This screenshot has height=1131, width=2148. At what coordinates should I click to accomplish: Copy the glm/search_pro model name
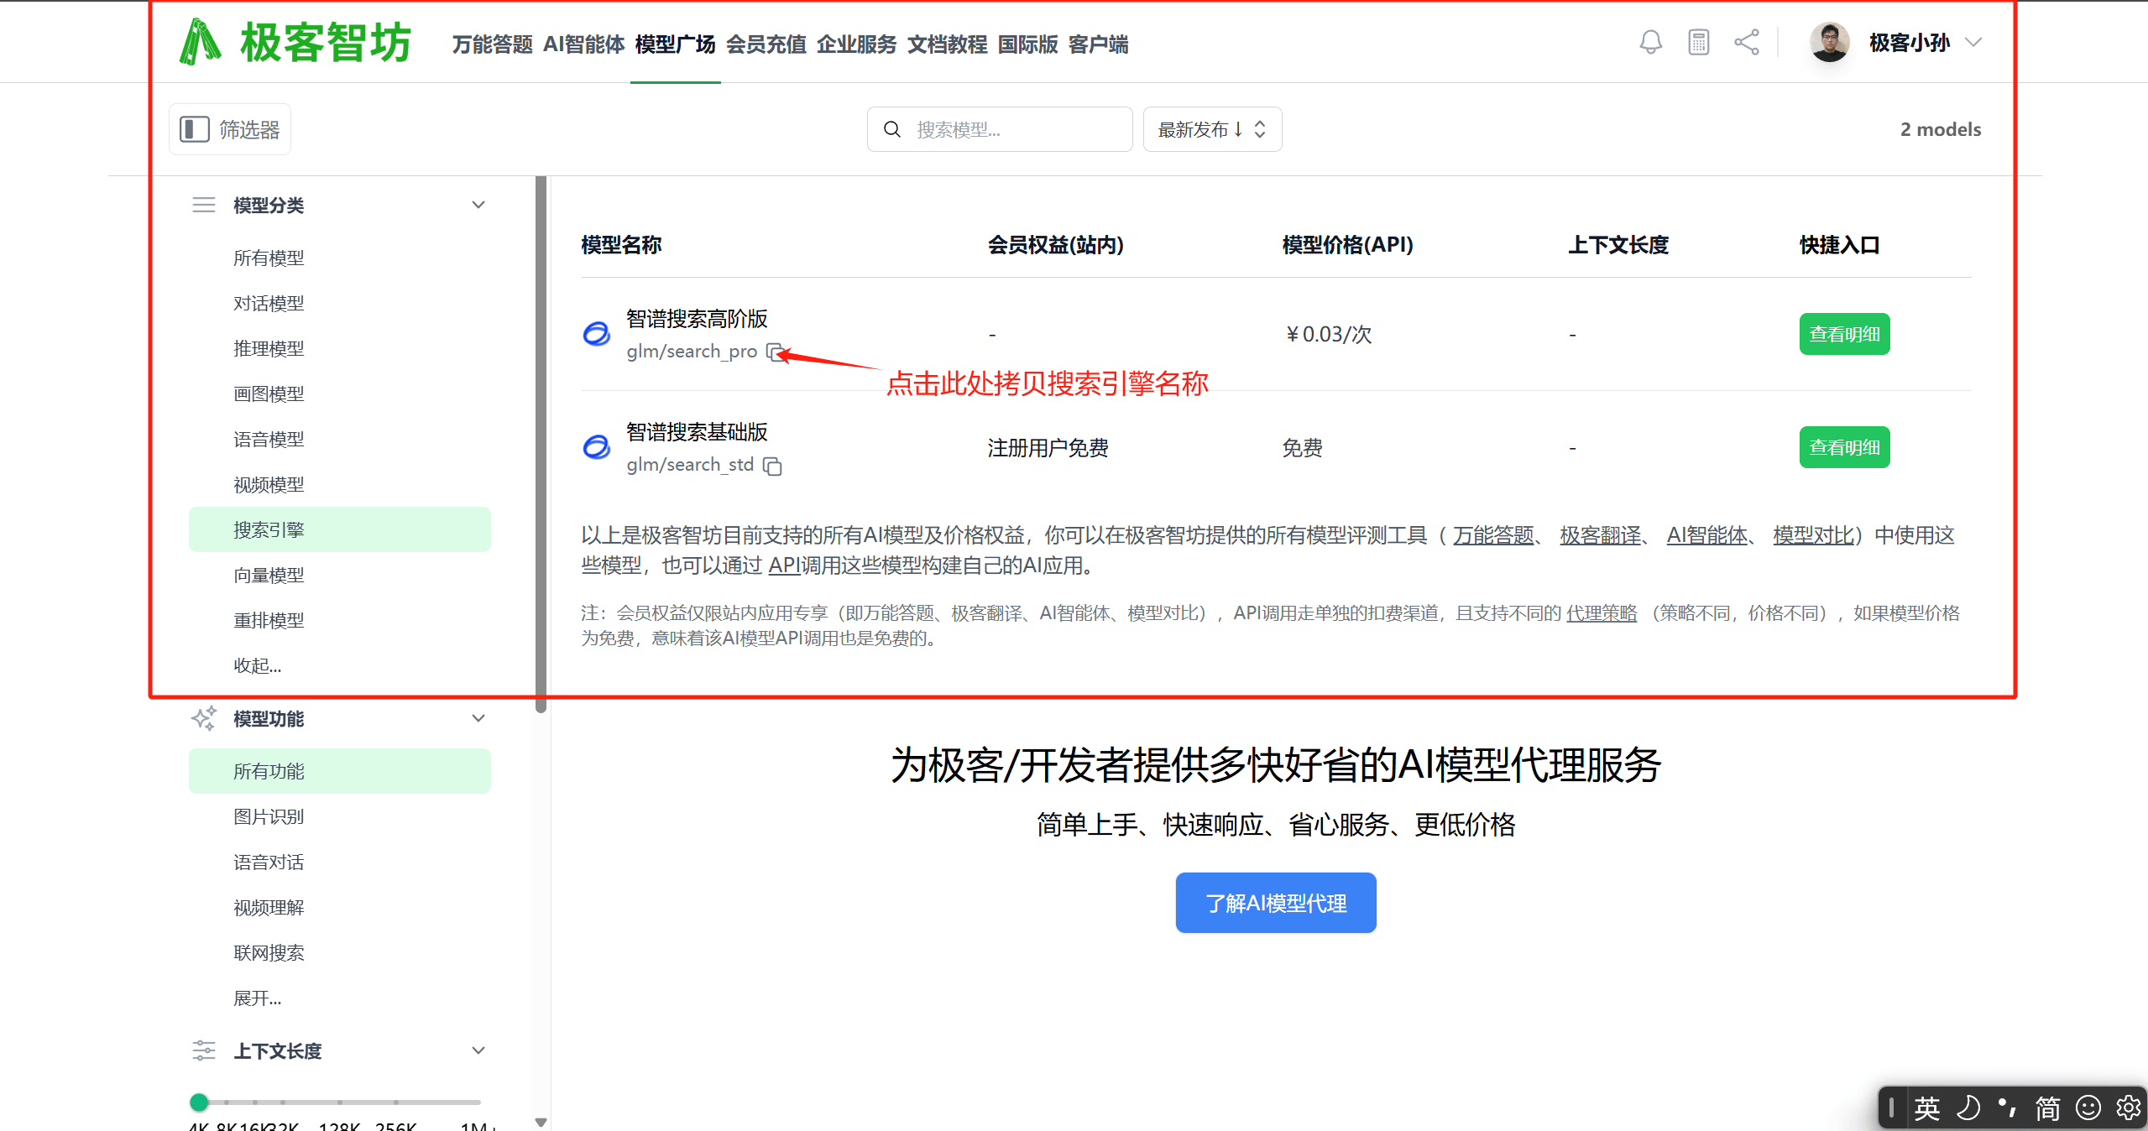(776, 352)
